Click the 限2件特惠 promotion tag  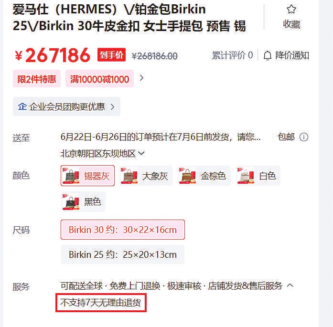point(37,79)
